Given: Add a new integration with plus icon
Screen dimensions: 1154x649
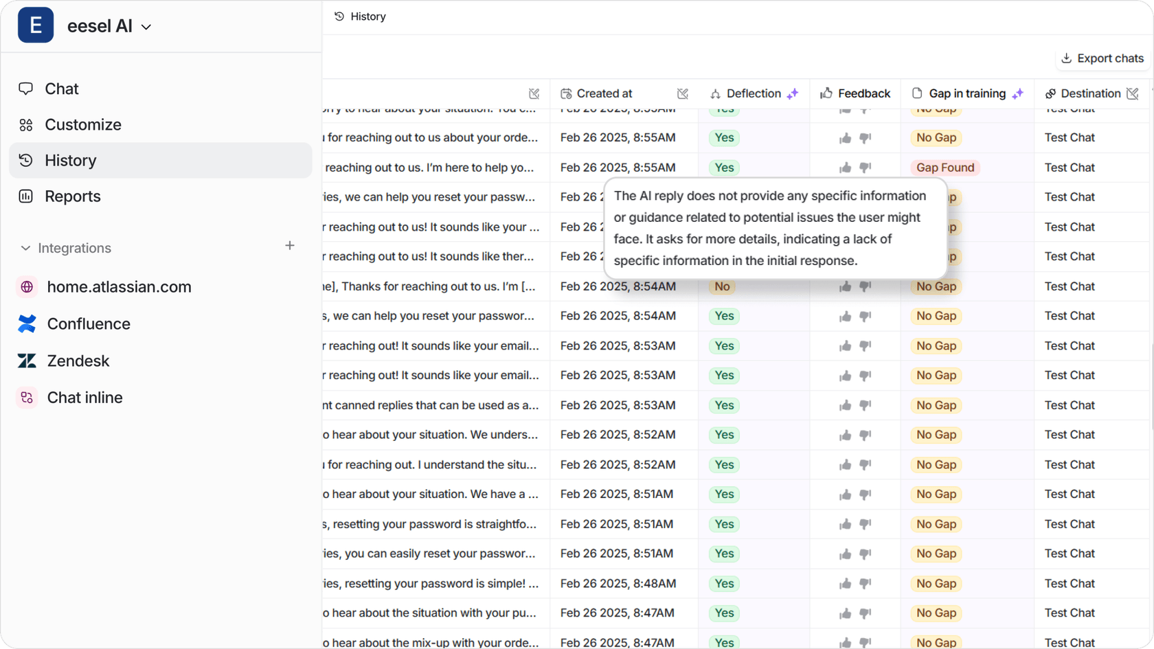Looking at the screenshot, I should 290,246.
